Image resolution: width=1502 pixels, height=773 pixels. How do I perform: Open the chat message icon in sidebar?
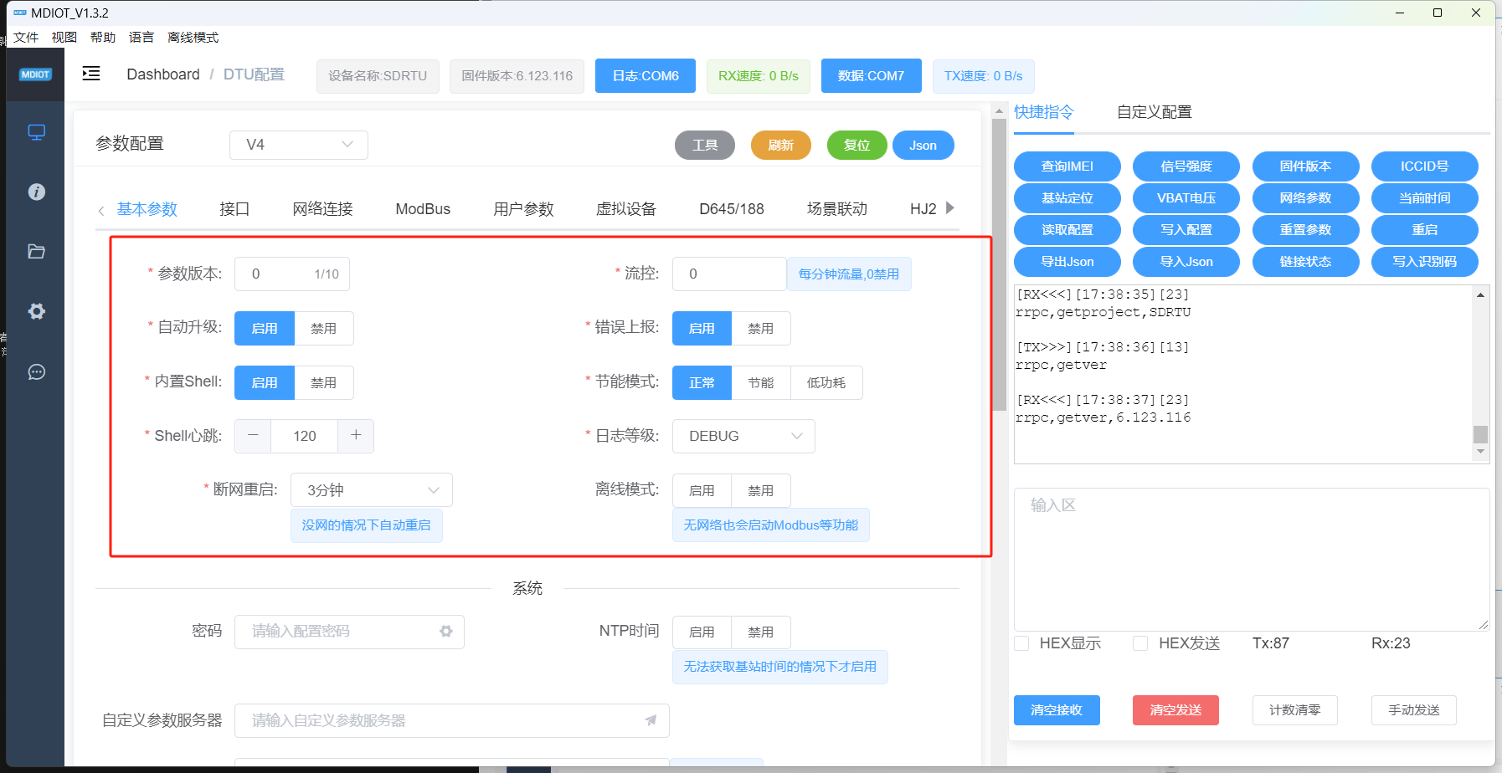pyautogui.click(x=35, y=371)
